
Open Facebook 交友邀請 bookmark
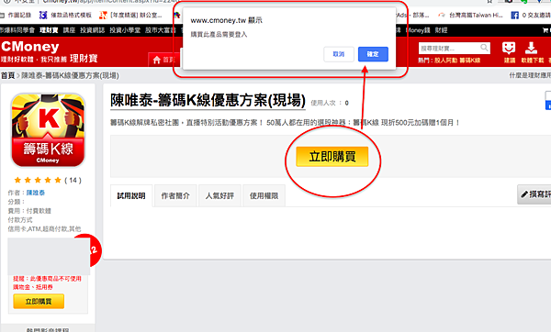pyautogui.click(x=531, y=15)
